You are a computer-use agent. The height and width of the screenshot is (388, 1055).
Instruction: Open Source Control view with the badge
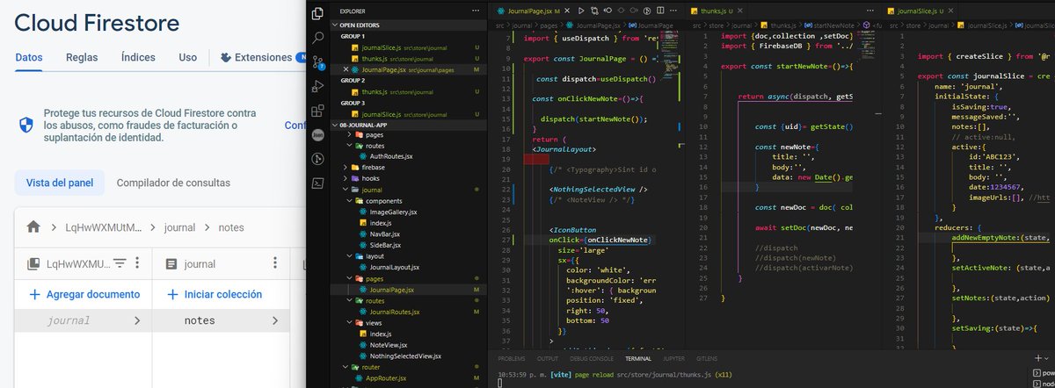pos(318,64)
